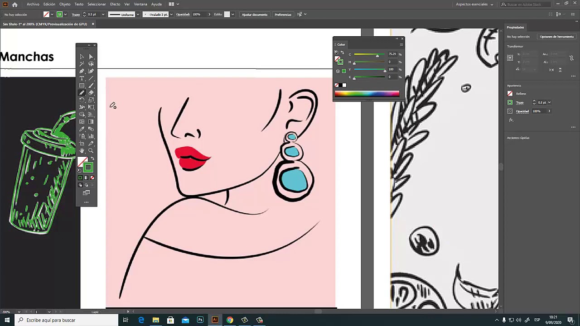Select the Zoom tool
This screenshot has width=580, height=326.
[x=91, y=151]
